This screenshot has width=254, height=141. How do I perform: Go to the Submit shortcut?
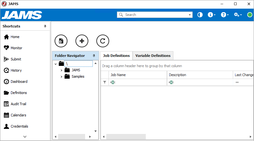[15, 59]
